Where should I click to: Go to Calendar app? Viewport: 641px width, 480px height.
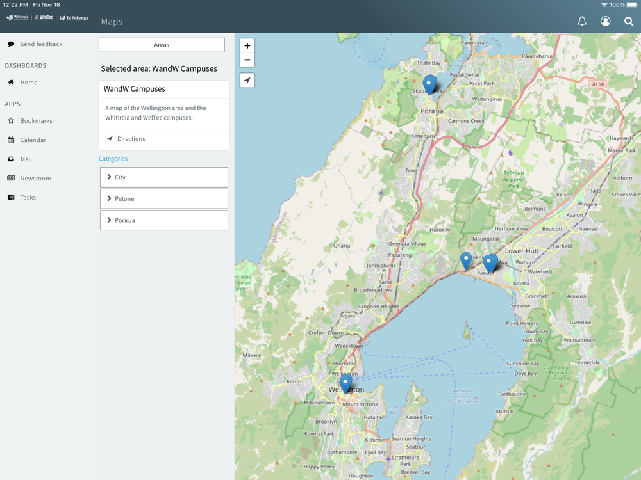[33, 140]
